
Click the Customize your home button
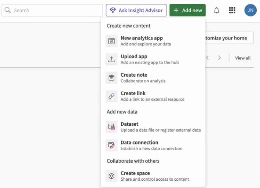click(x=229, y=38)
